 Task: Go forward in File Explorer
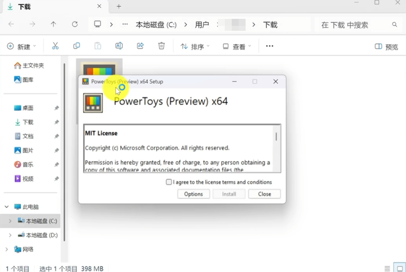[32, 24]
